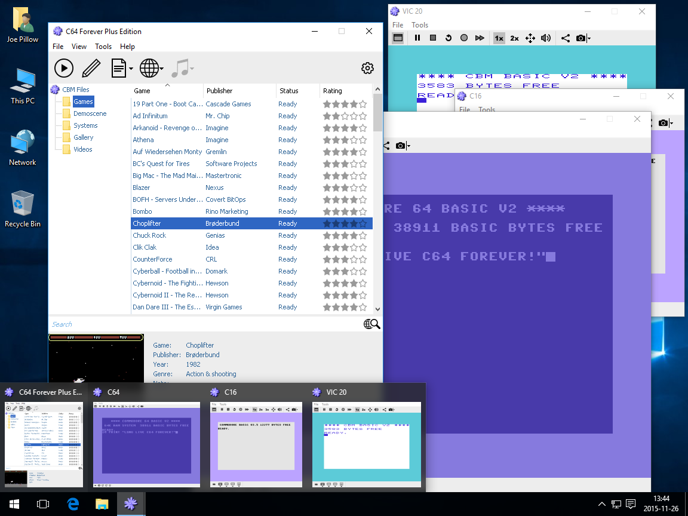
Task: Switch to the VIC 20 taskbar preview thumbnail
Action: click(x=366, y=444)
